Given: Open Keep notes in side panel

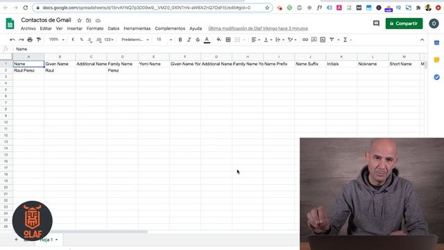Looking at the screenshot, I should (x=436, y=60).
